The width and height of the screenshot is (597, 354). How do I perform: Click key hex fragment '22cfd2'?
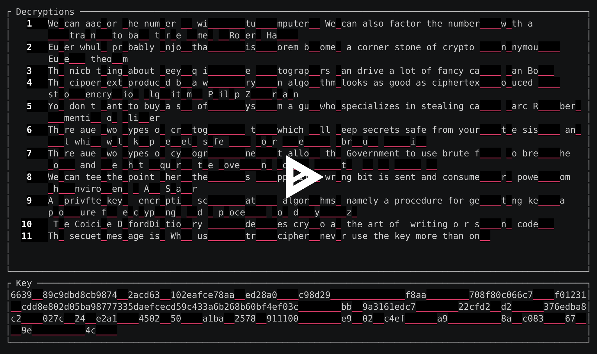[475, 307]
